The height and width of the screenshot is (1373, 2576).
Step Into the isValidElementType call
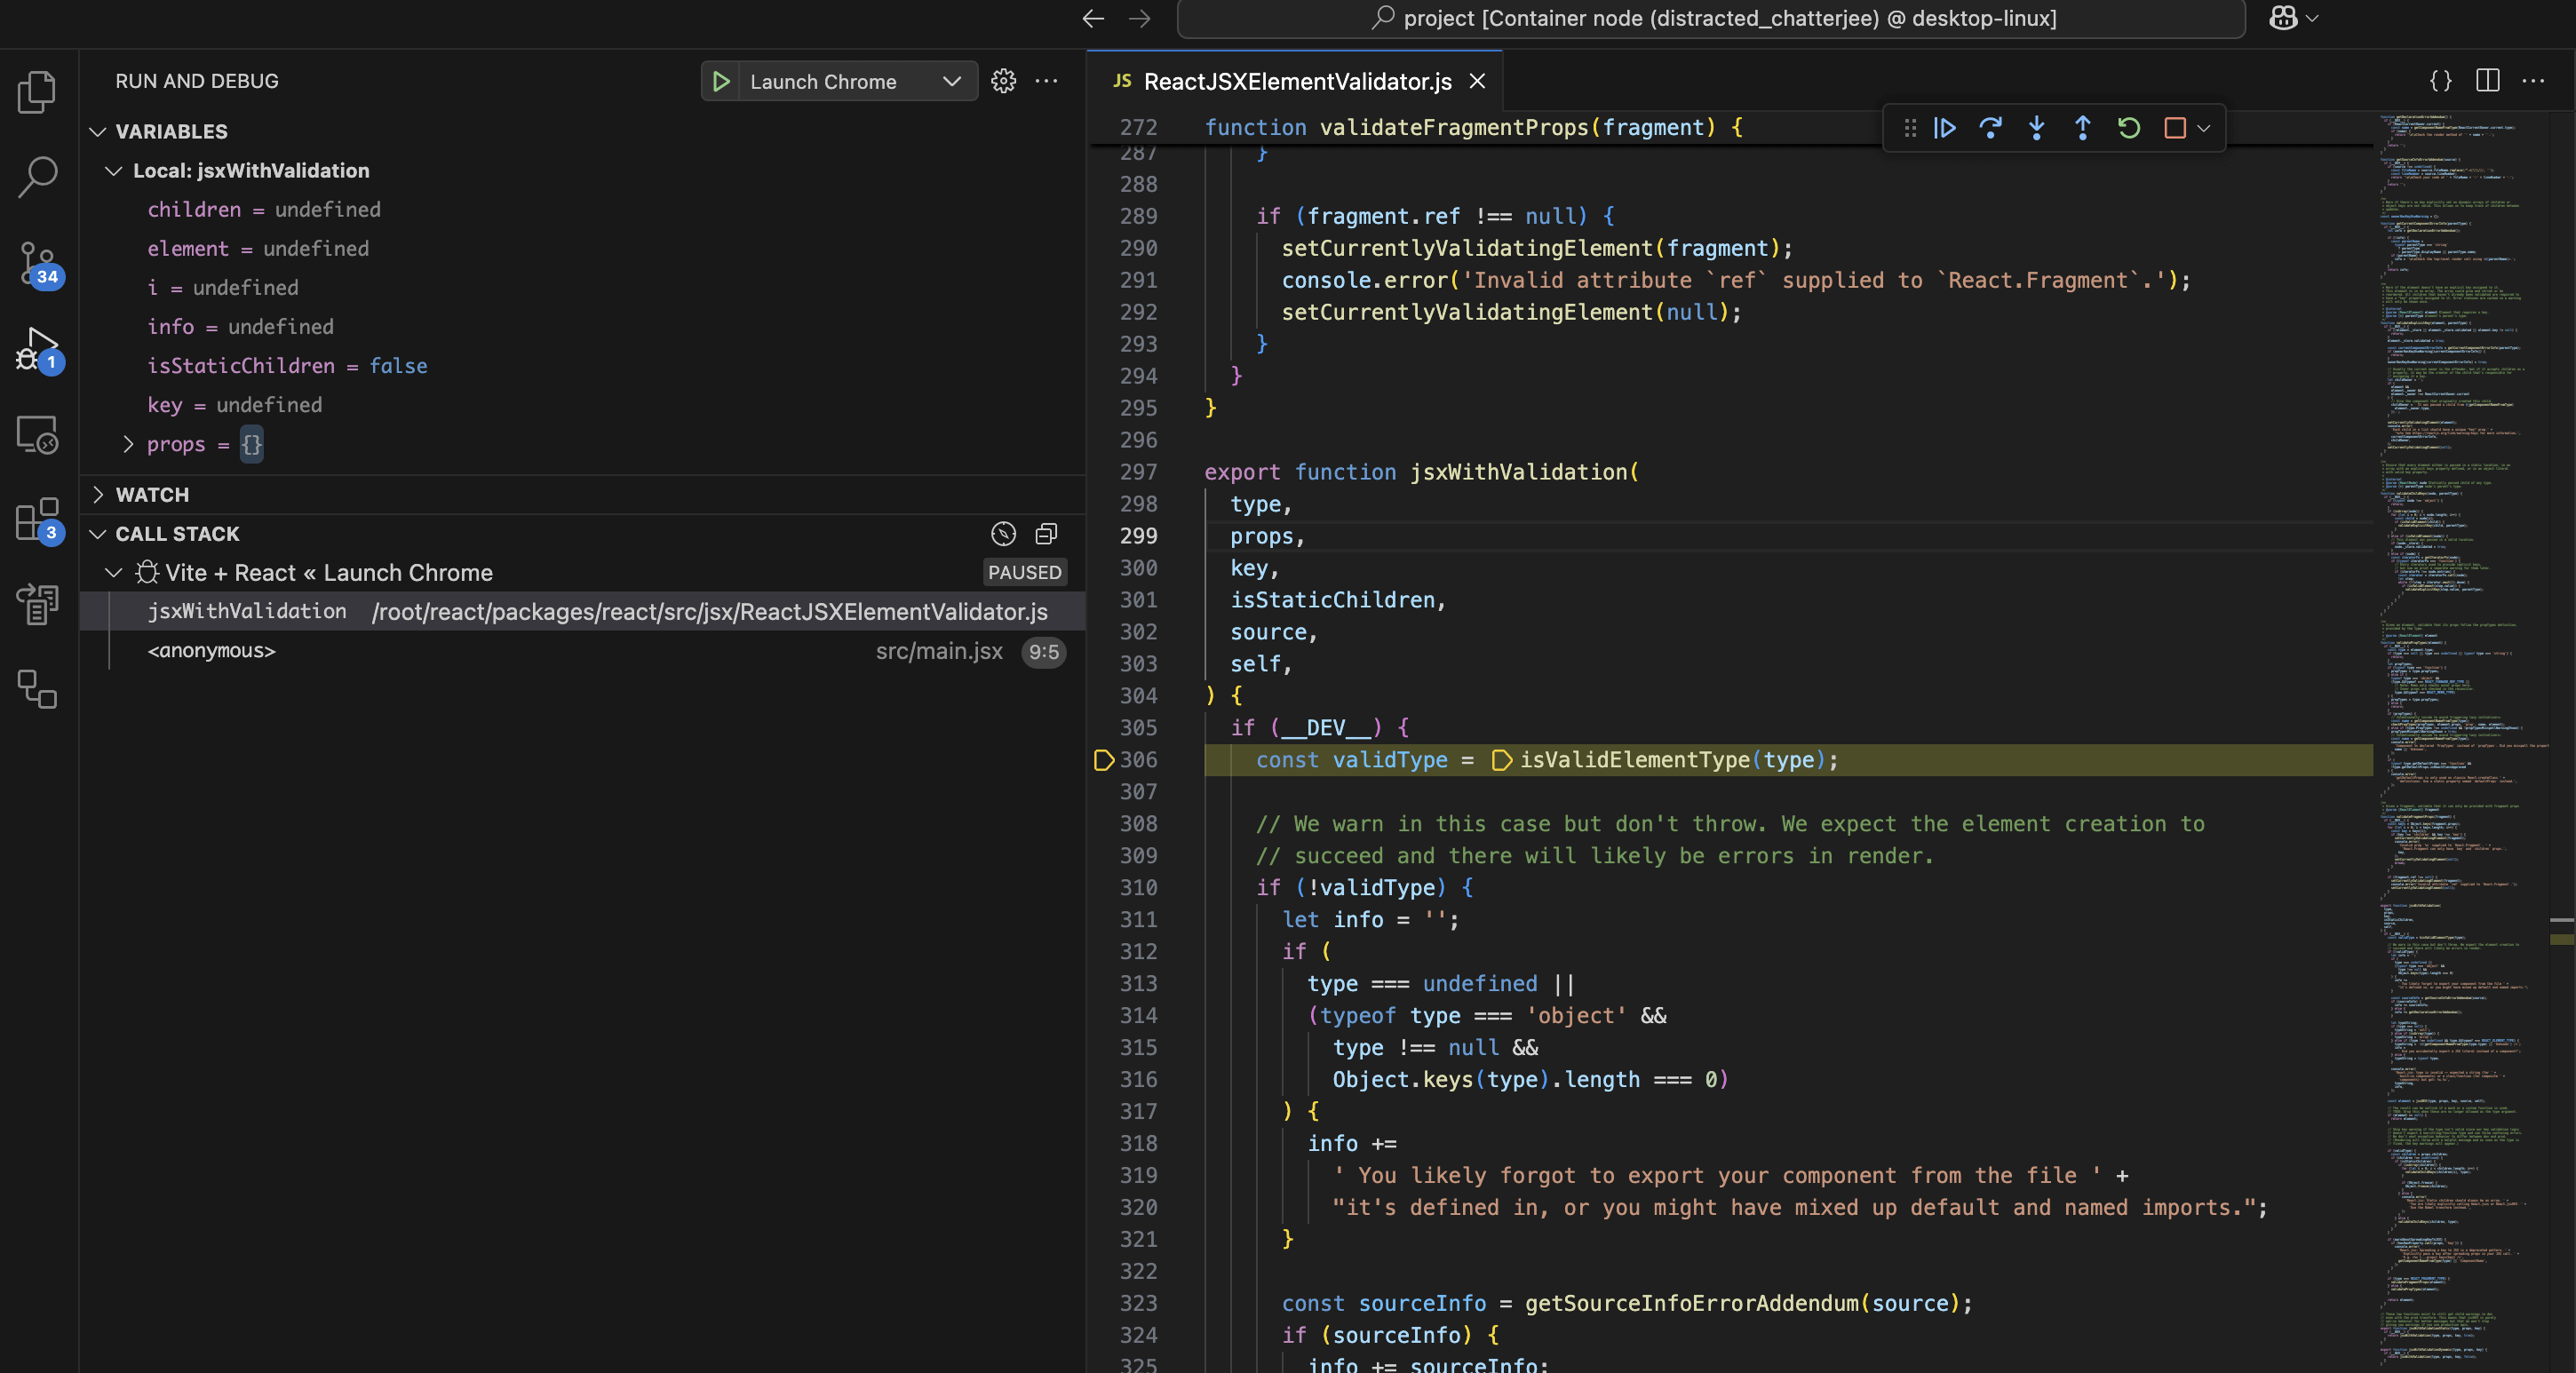2036,128
